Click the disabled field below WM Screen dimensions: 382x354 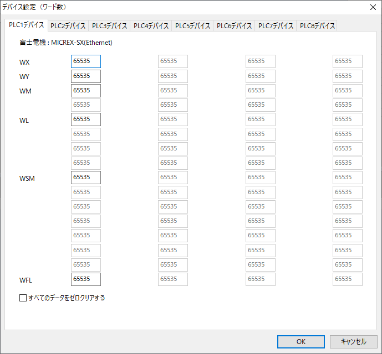tap(86, 105)
